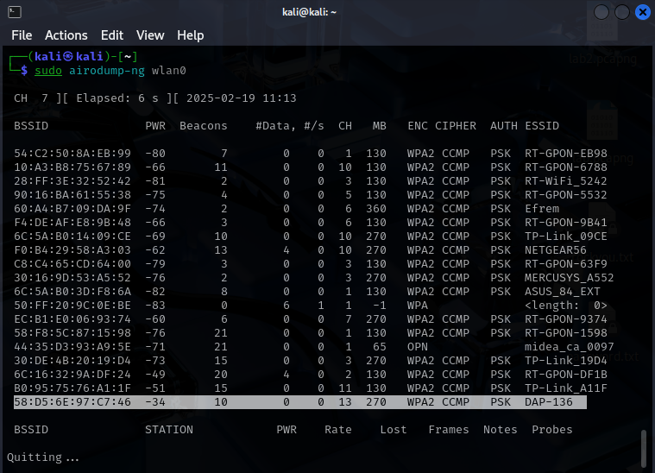The width and height of the screenshot is (655, 473).
Task: Click BSSID 6C:5A:B0:14:09:CE
Action: [x=72, y=236]
